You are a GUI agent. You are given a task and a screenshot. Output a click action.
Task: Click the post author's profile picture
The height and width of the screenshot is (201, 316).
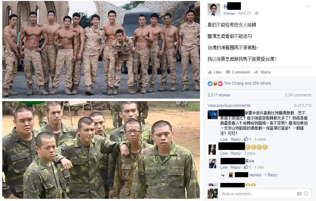pyautogui.click(x=214, y=10)
